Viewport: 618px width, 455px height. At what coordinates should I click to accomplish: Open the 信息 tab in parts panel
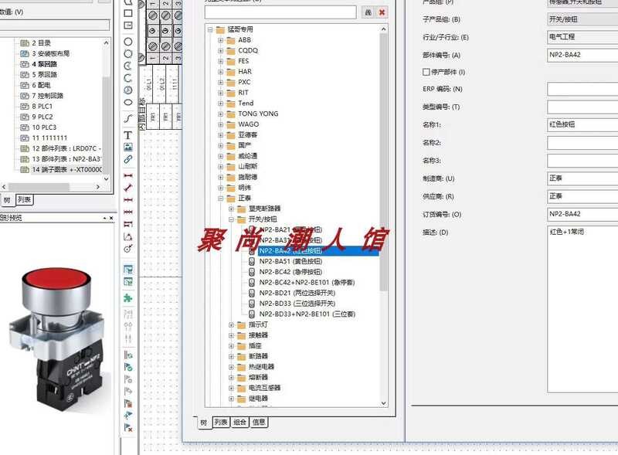click(x=260, y=423)
